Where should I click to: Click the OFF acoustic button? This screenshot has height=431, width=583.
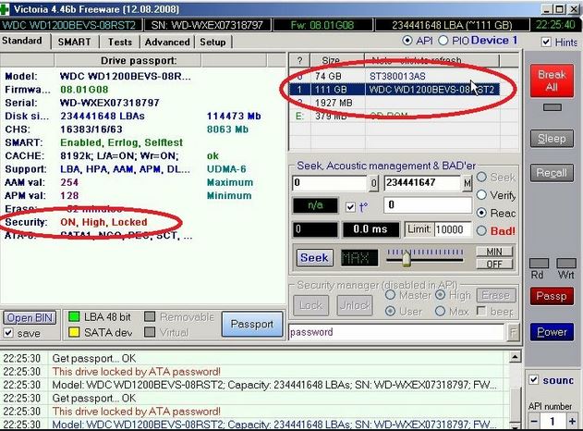[x=494, y=264]
